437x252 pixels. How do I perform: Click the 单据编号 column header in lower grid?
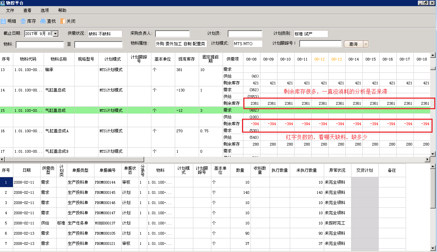tap(107, 170)
